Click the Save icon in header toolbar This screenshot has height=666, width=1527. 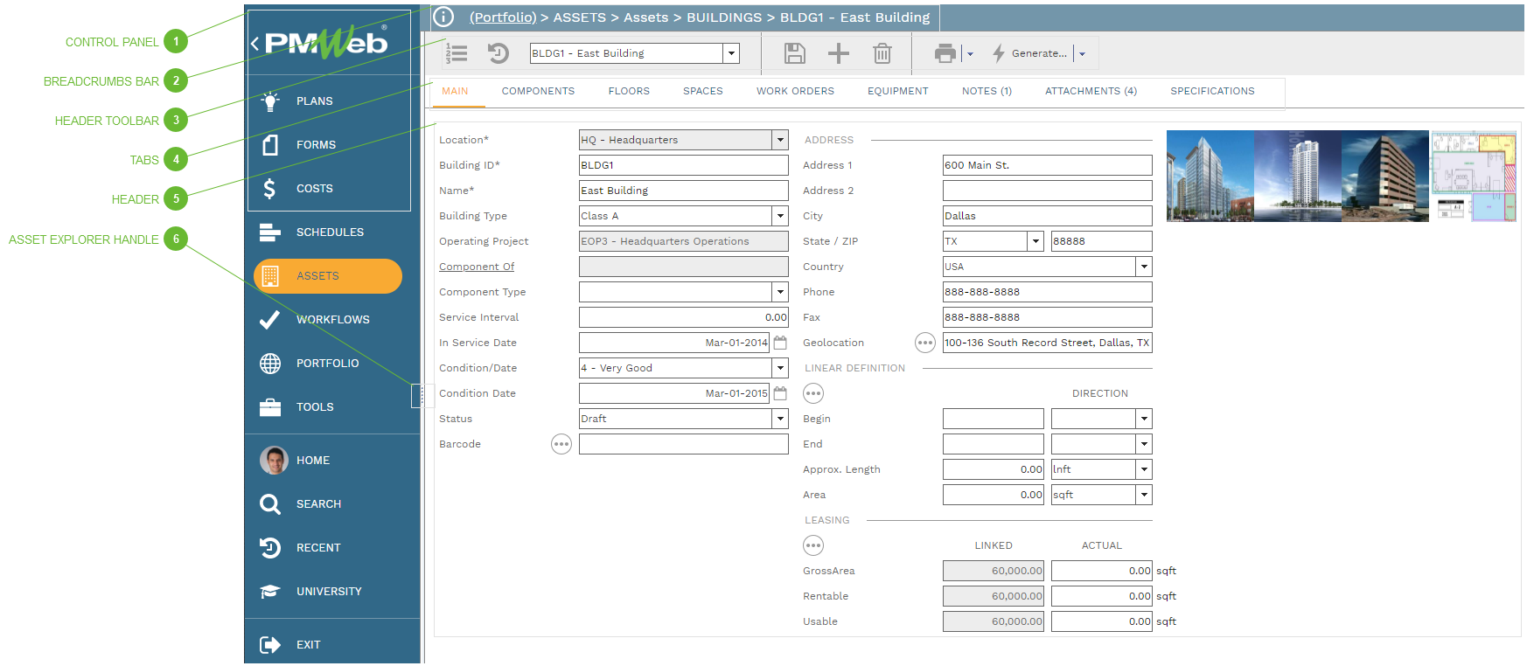[x=794, y=53]
